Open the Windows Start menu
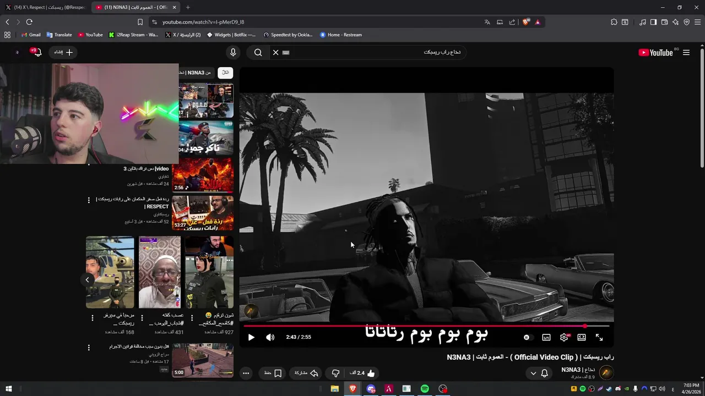Image resolution: width=705 pixels, height=396 pixels. [9, 389]
